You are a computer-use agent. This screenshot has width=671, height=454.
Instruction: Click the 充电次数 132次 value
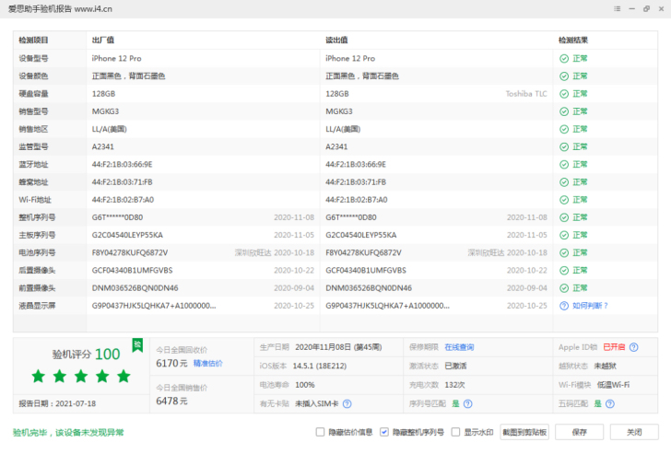click(x=454, y=385)
